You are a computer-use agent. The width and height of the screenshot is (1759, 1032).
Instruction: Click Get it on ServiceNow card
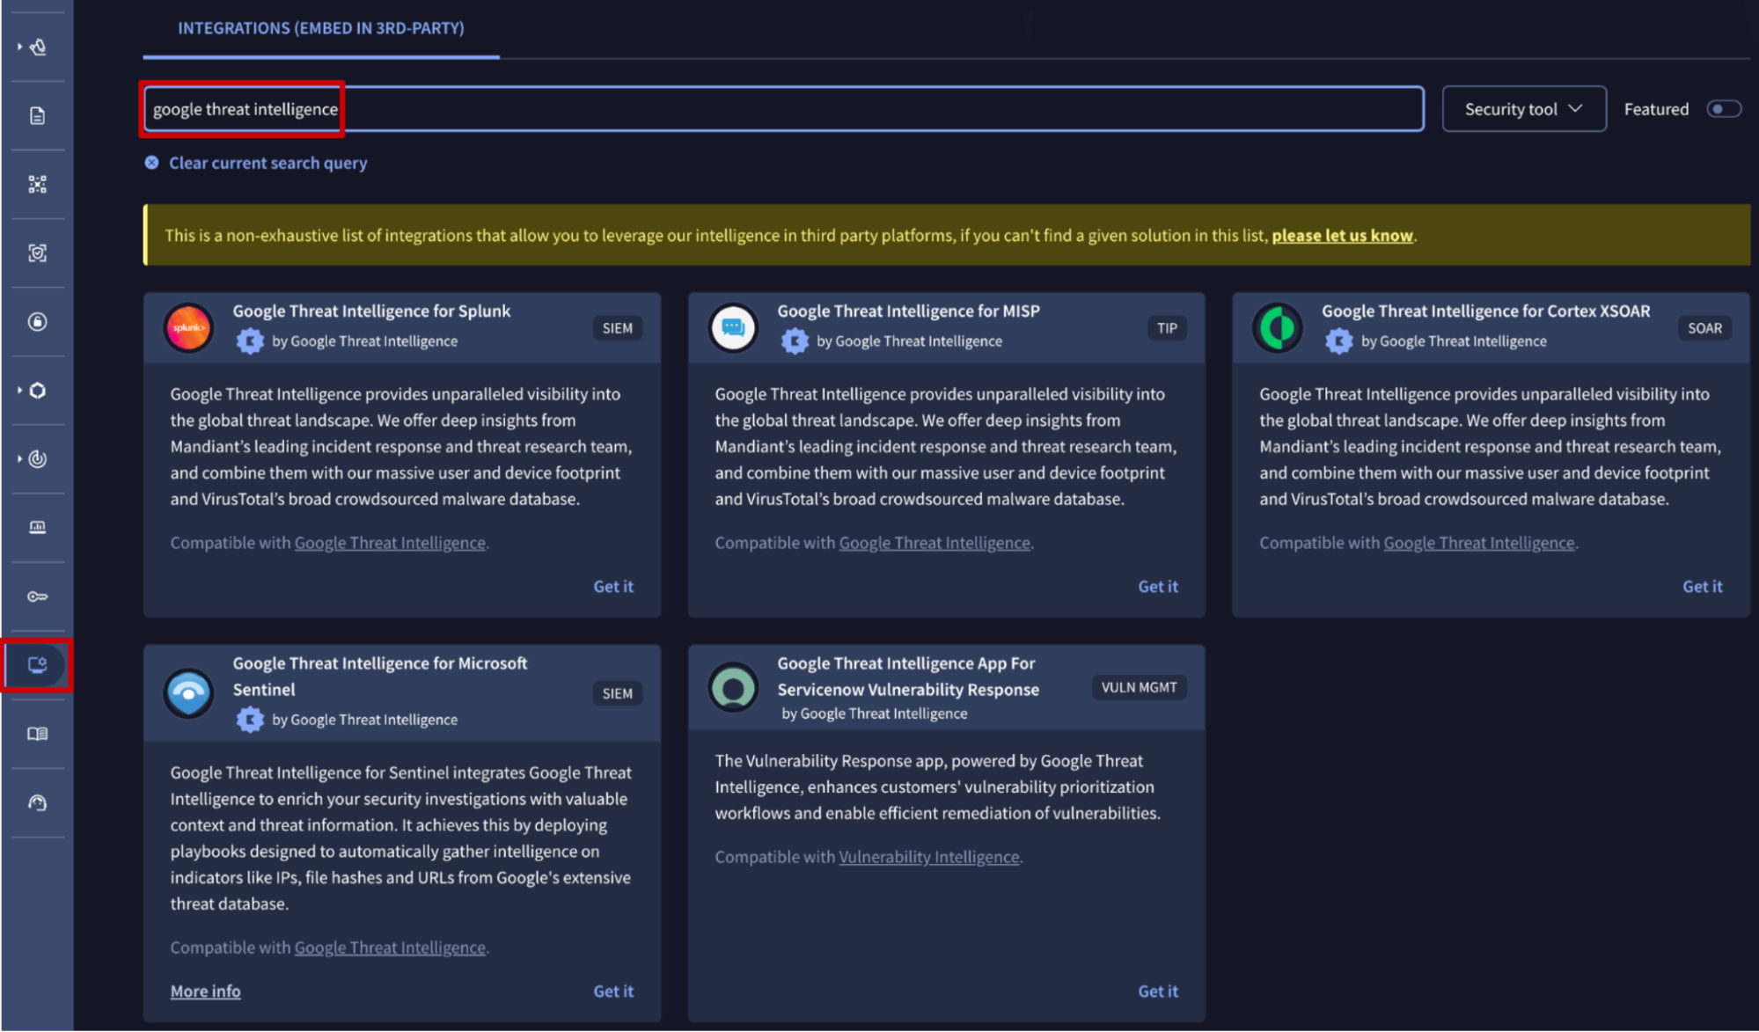(x=1158, y=991)
